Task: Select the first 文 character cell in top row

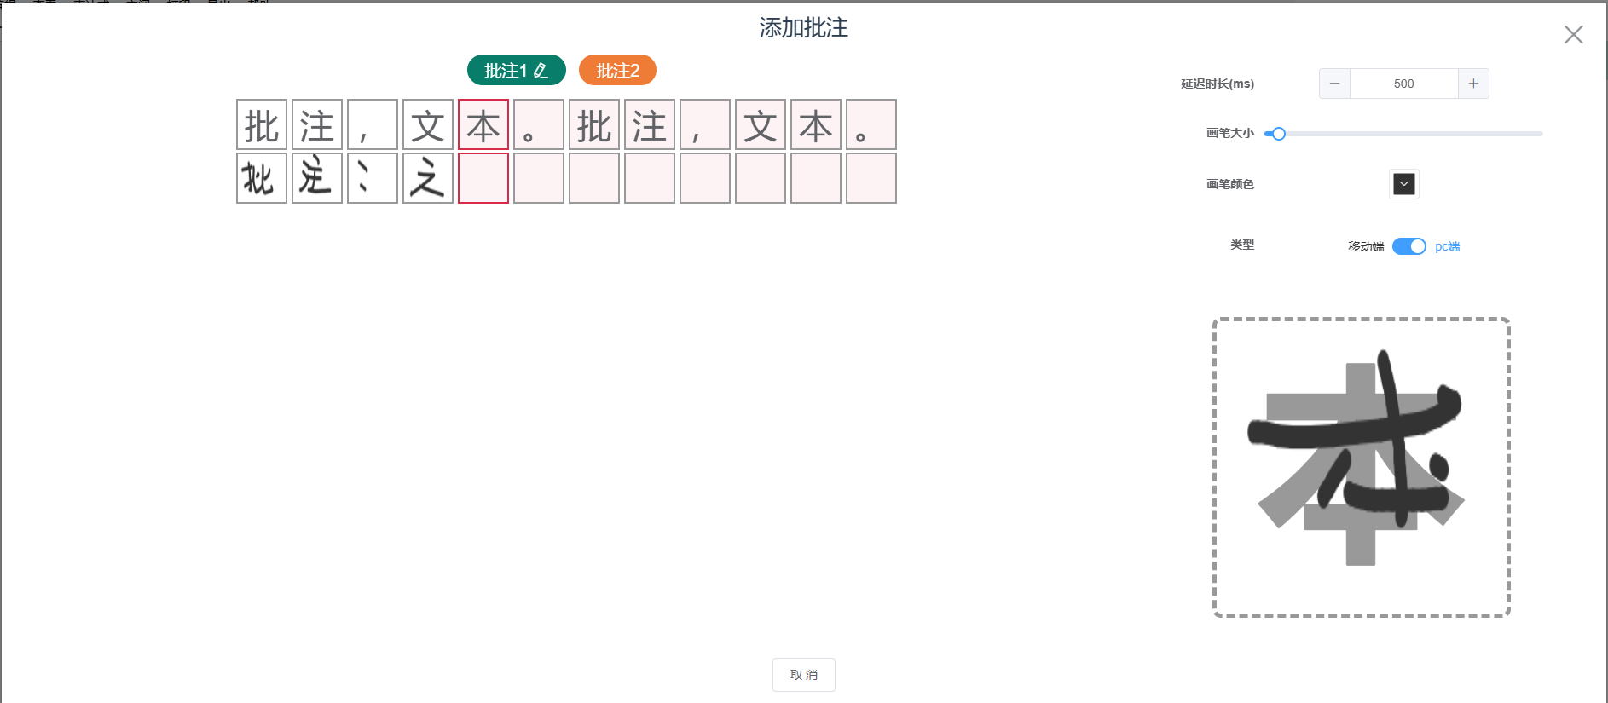Action: (x=428, y=124)
